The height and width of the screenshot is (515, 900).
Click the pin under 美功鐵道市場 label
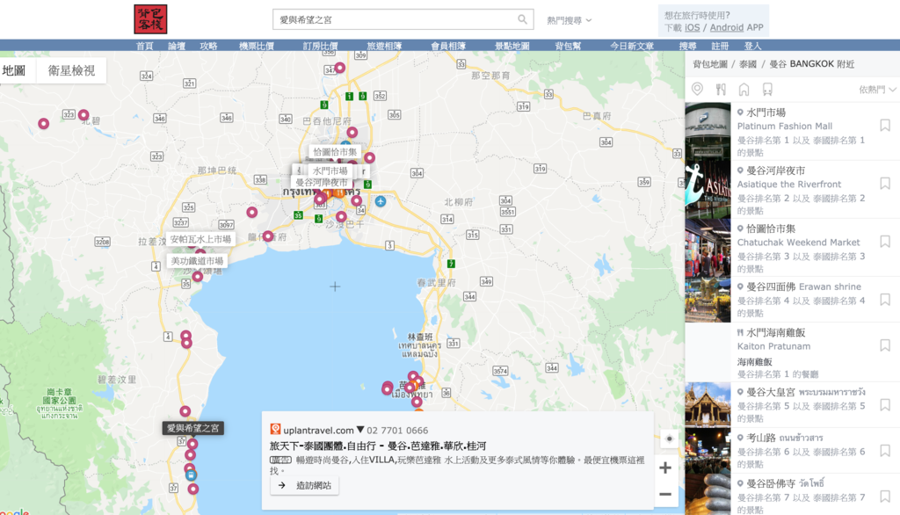198,277
